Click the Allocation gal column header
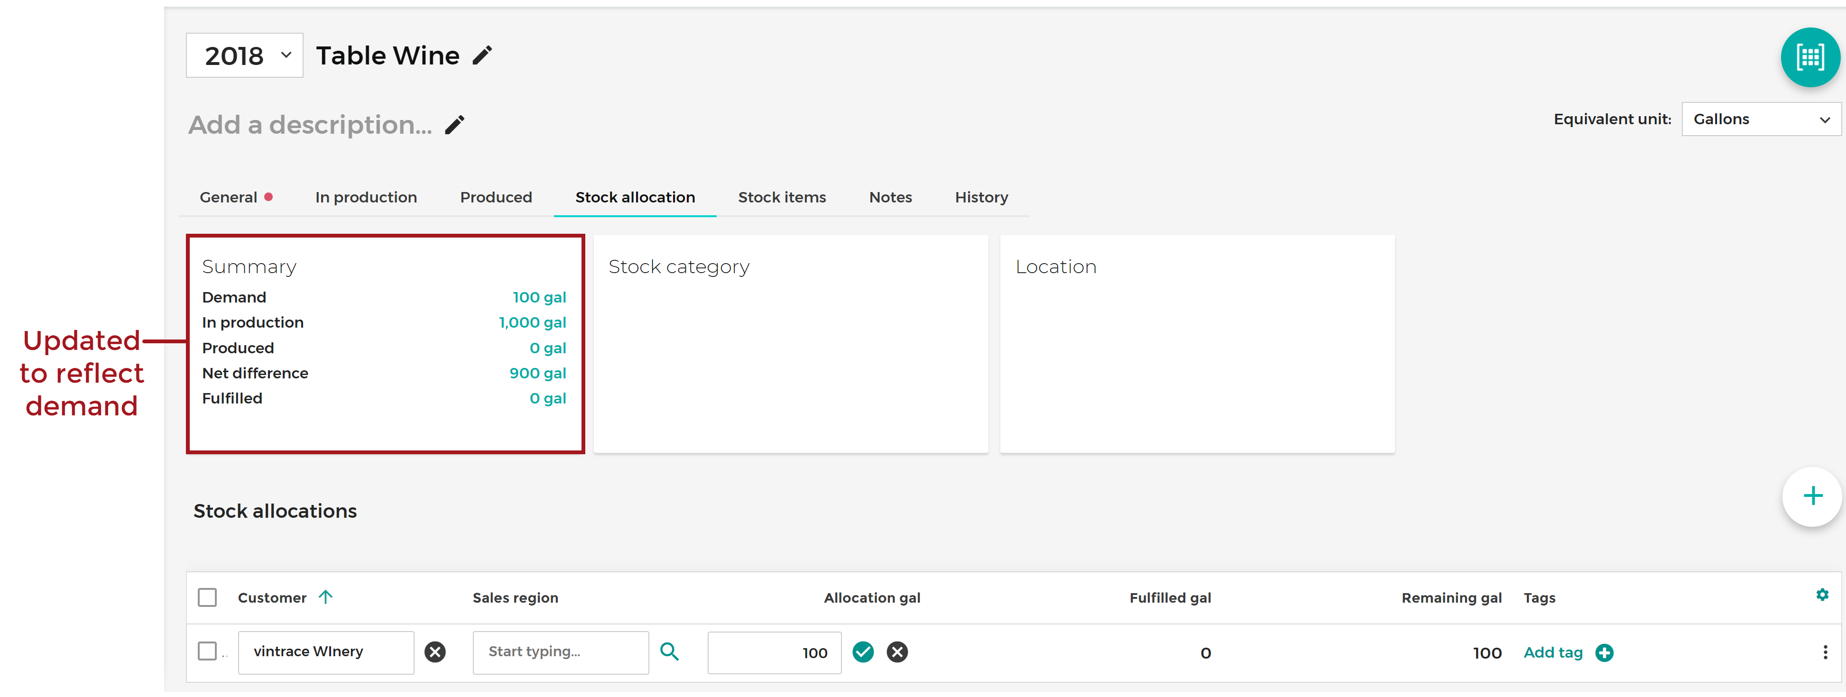Viewport: 1846px width, 697px height. coord(872,597)
